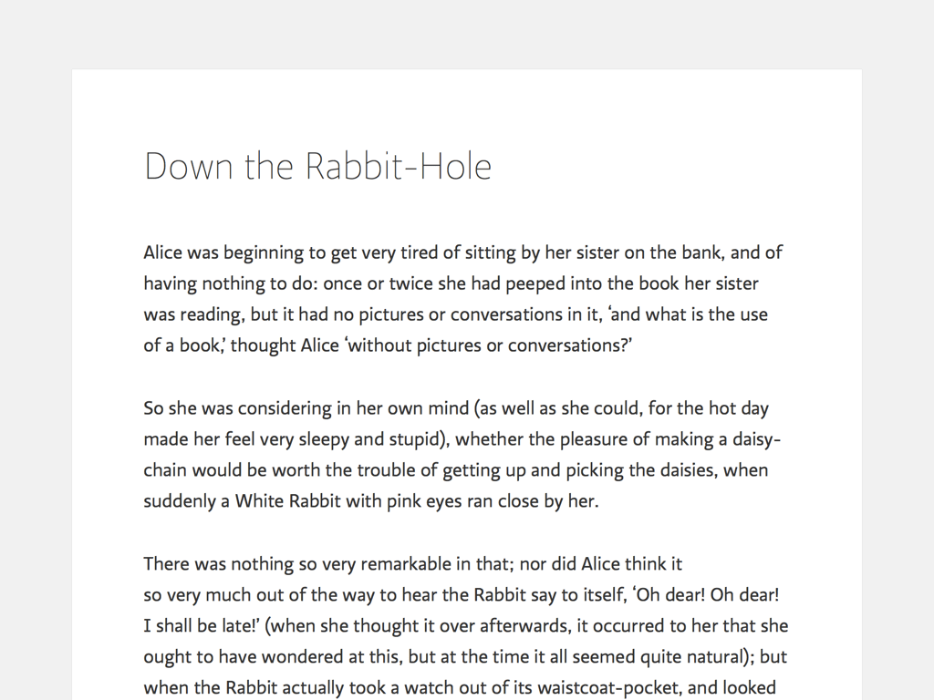Click the word 'Alice' starting the first paragraph
This screenshot has width=934, height=700.
point(163,252)
